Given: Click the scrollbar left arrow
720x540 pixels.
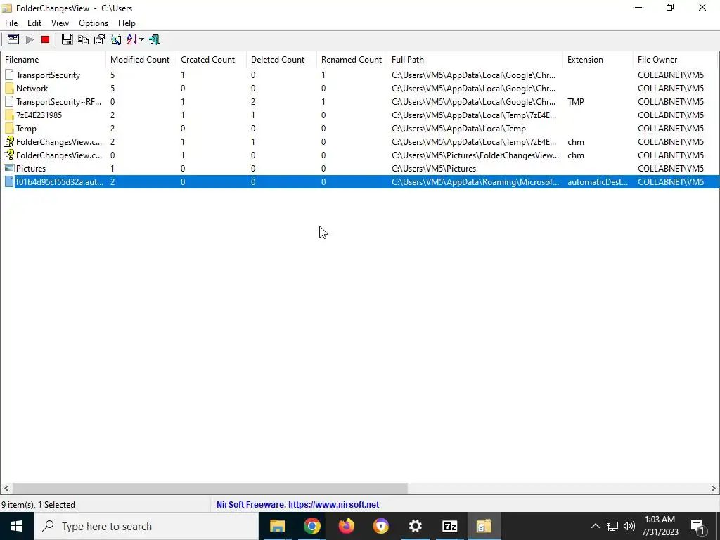Looking at the screenshot, I should click(x=6, y=489).
